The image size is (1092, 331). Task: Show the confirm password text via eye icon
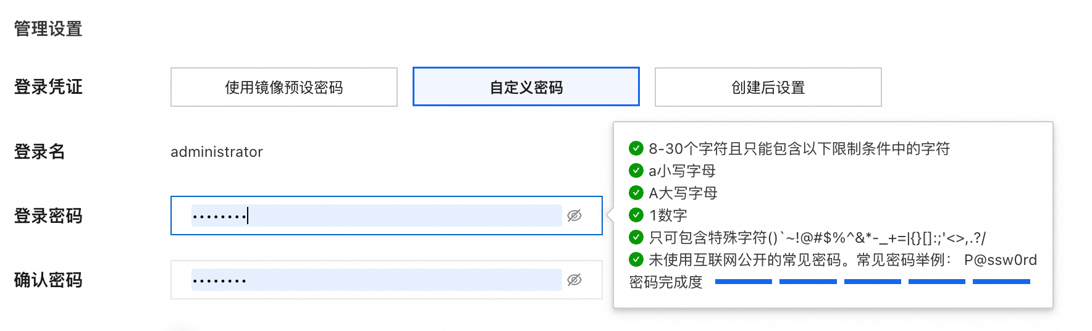pos(574,280)
